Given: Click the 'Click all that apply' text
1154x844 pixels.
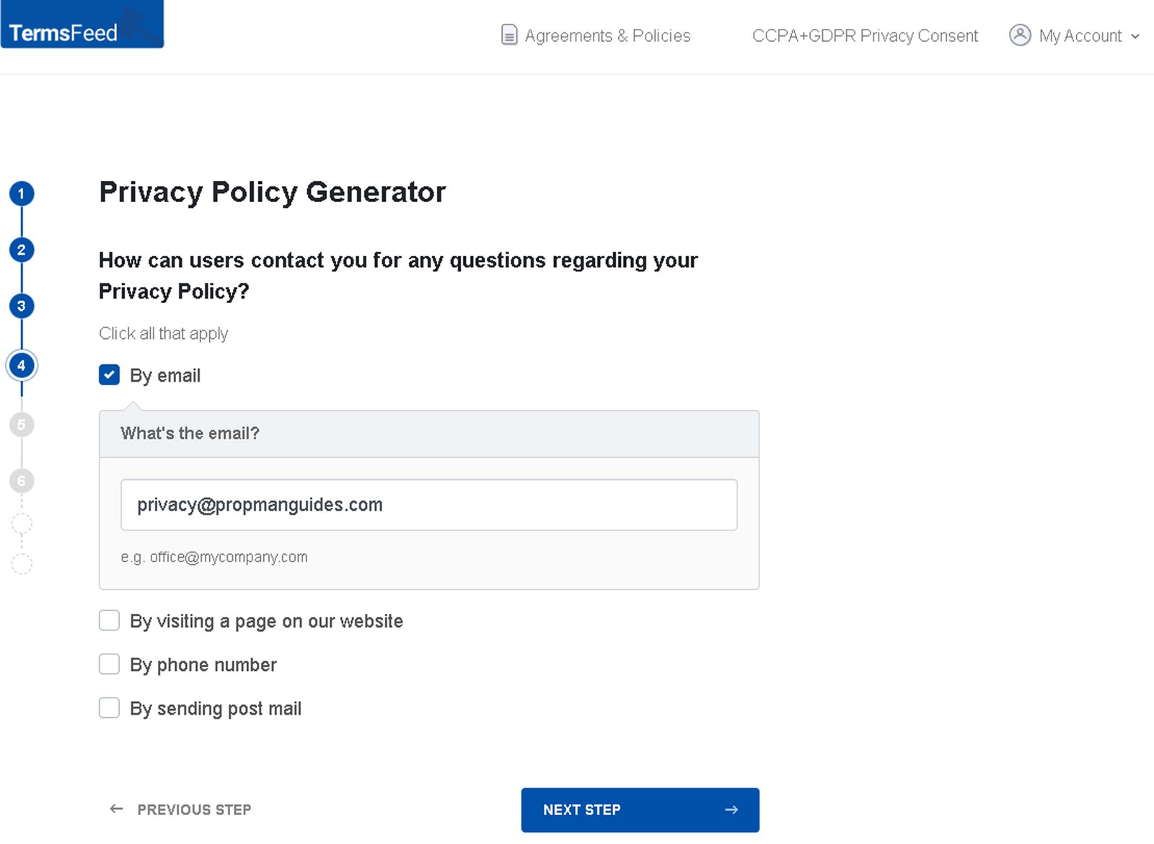Looking at the screenshot, I should pos(164,333).
